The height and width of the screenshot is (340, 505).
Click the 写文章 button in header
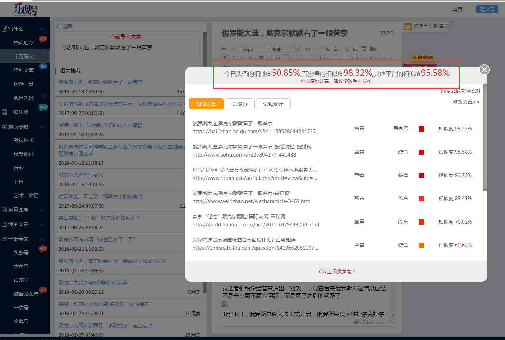(487, 10)
